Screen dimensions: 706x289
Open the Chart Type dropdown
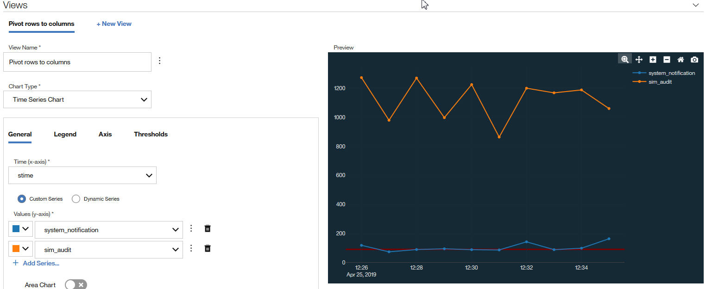[77, 99]
